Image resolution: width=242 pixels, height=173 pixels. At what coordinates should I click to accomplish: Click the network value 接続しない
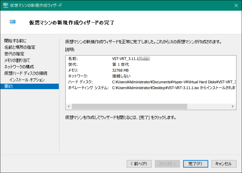pyautogui.click(x=121, y=76)
